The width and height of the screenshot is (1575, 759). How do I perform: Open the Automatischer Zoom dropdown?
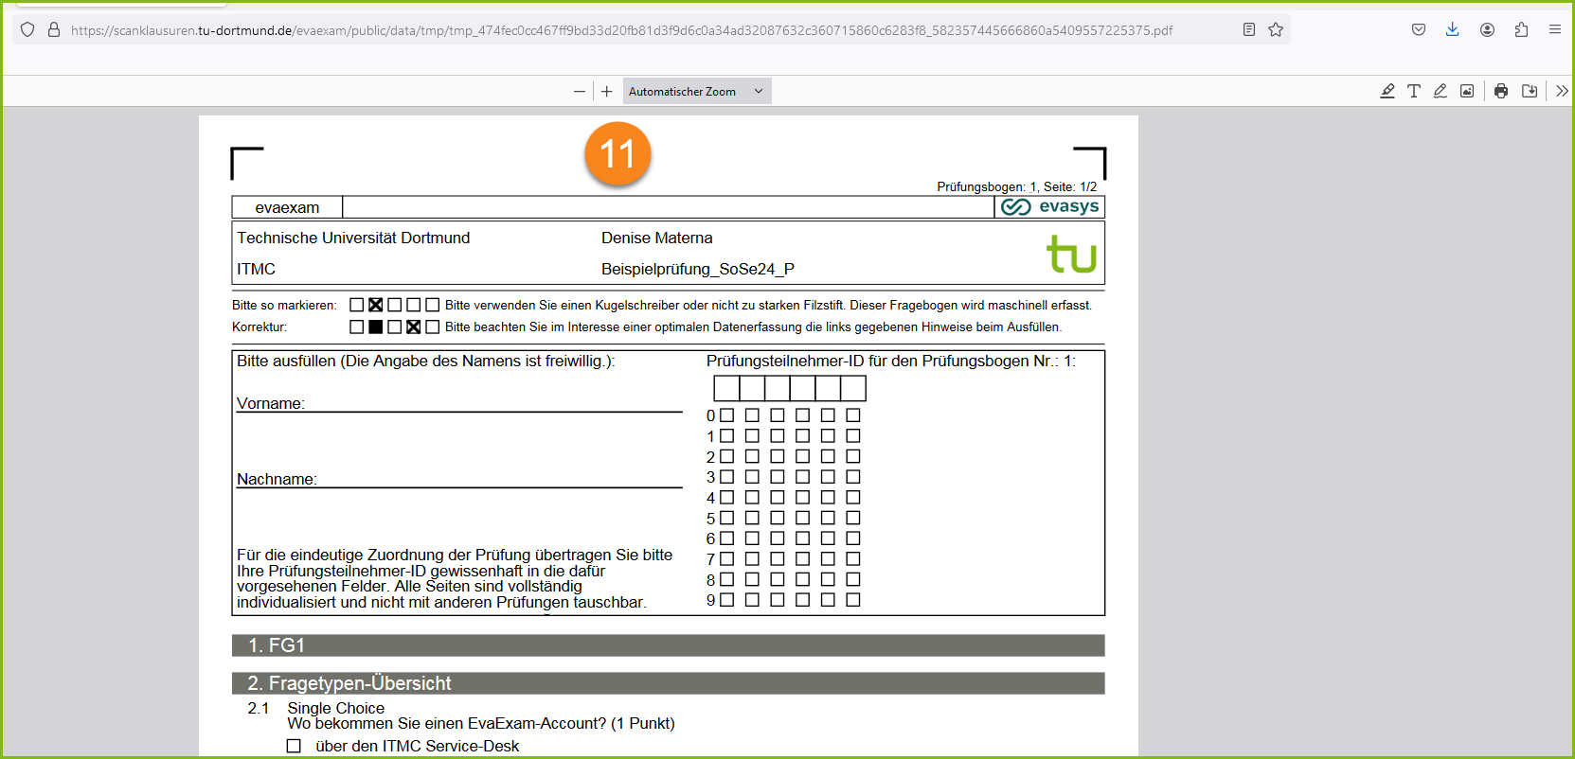point(697,92)
